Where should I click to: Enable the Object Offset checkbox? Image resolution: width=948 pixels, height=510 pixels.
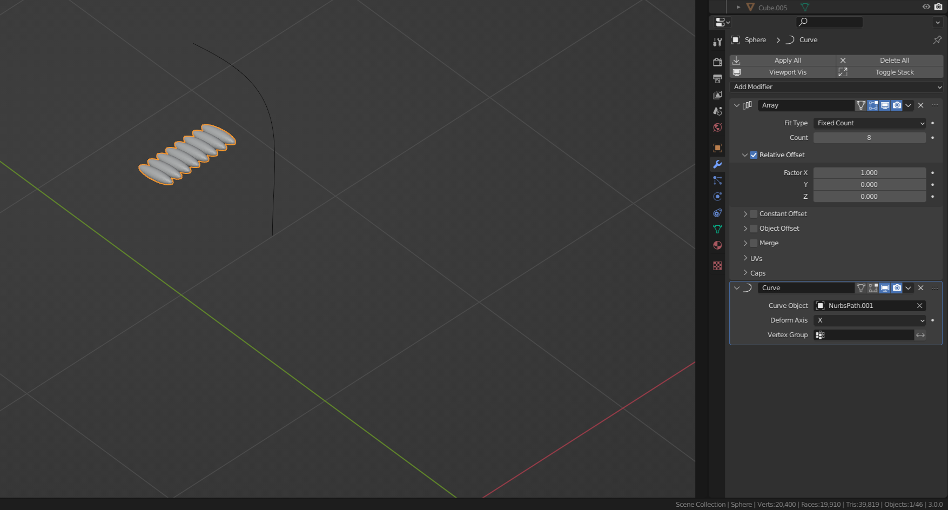pyautogui.click(x=754, y=229)
